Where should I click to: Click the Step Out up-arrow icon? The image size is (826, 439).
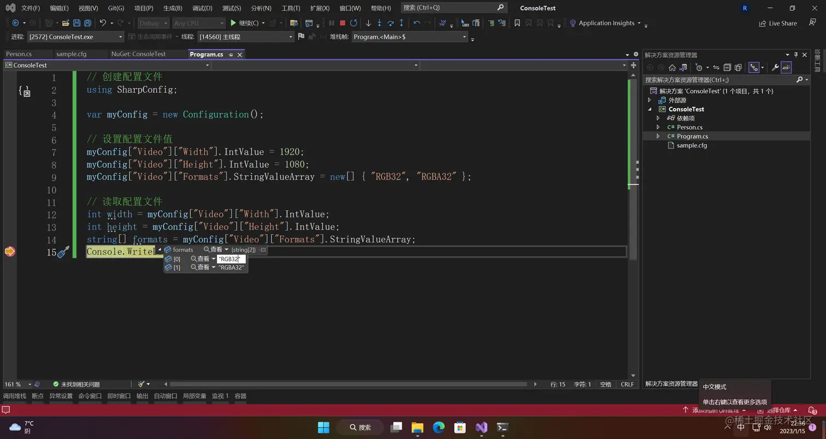click(x=402, y=23)
